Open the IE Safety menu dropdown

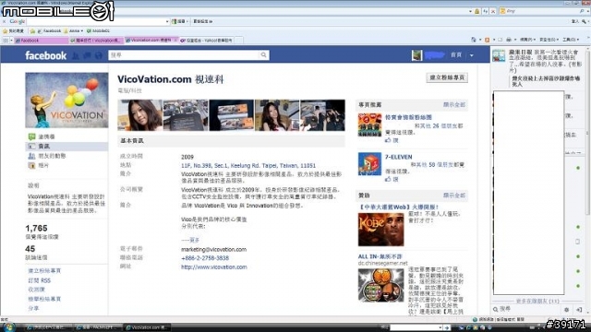(x=549, y=40)
